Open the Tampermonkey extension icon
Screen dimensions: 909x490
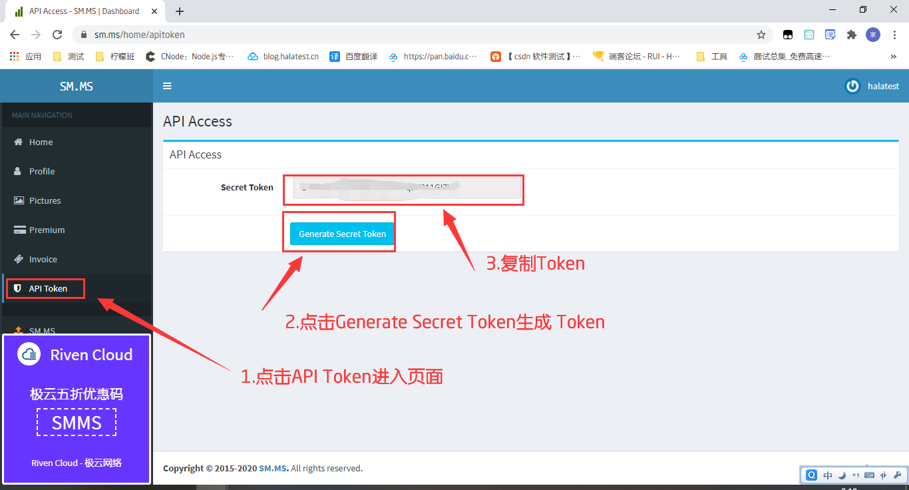[x=788, y=35]
